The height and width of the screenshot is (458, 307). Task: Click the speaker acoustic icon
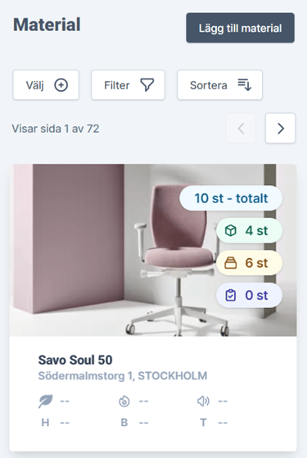(203, 401)
